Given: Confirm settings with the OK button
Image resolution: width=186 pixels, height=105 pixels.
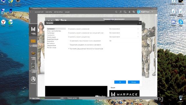Looking at the screenshot, I should click(120, 82).
